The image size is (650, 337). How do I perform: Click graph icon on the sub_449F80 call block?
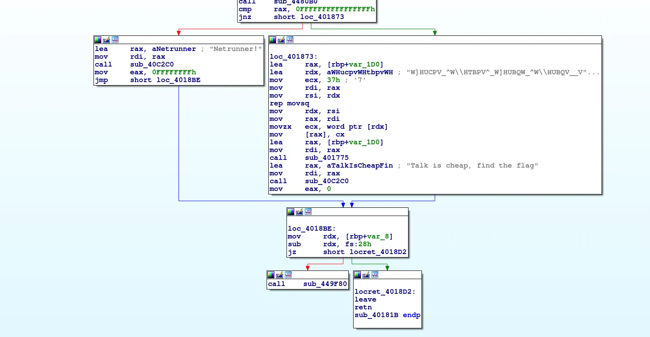pos(288,275)
